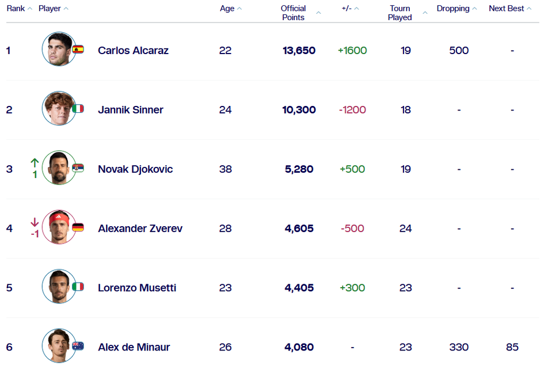
Task: Sort by Official Points header
Action: (x=299, y=13)
